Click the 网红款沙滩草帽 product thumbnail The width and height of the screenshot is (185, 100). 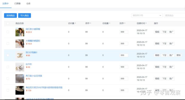(x=20, y=32)
